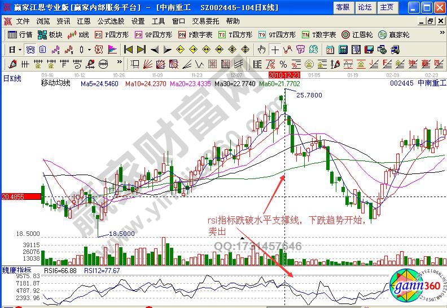The height and width of the screenshot is (308, 447).
Task: Open the P四方形 square tool
Action: (x=109, y=35)
